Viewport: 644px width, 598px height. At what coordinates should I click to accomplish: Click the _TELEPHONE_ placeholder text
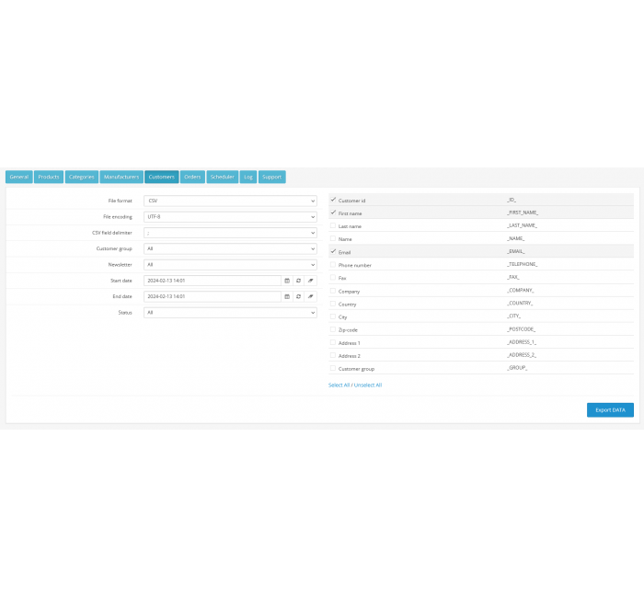[x=522, y=264]
